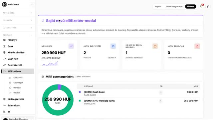Click the 250 000 HUF MRR value

[191, 101]
